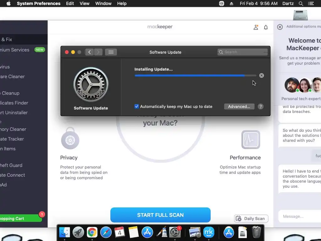Viewport: 321px width, 241px height.
Task: Open the Trash in the Dock
Action: click(x=256, y=232)
